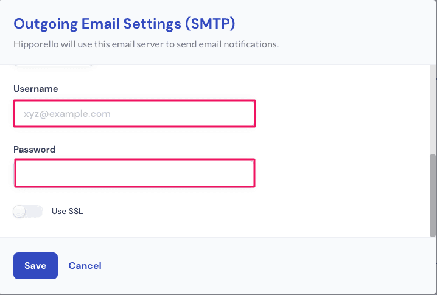
Task: Click the round knob of the SSL switch
Action: [19, 212]
